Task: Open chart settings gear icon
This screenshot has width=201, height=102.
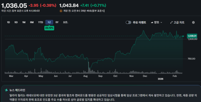Action: coord(193,23)
